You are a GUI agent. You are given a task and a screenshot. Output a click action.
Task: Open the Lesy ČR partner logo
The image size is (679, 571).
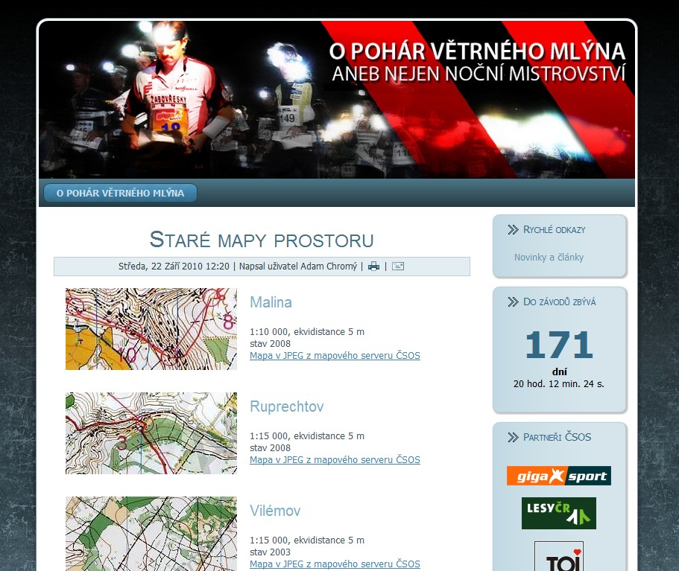tap(558, 513)
